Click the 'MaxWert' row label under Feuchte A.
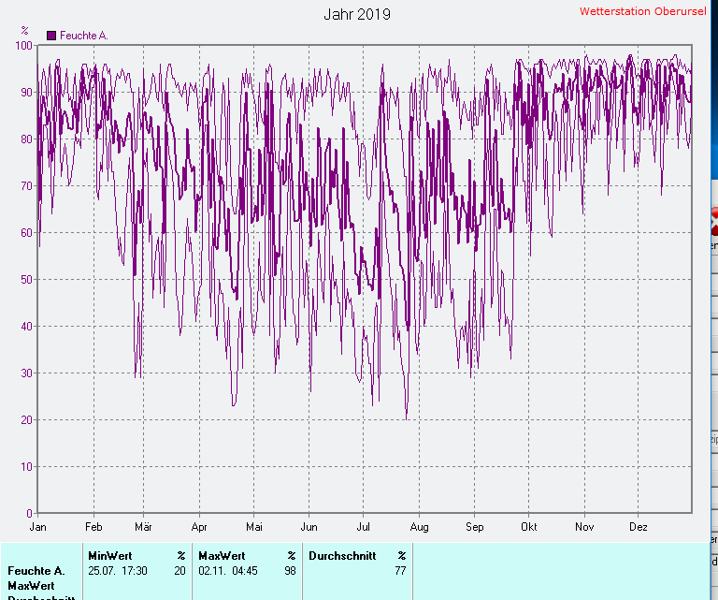 click(x=31, y=586)
